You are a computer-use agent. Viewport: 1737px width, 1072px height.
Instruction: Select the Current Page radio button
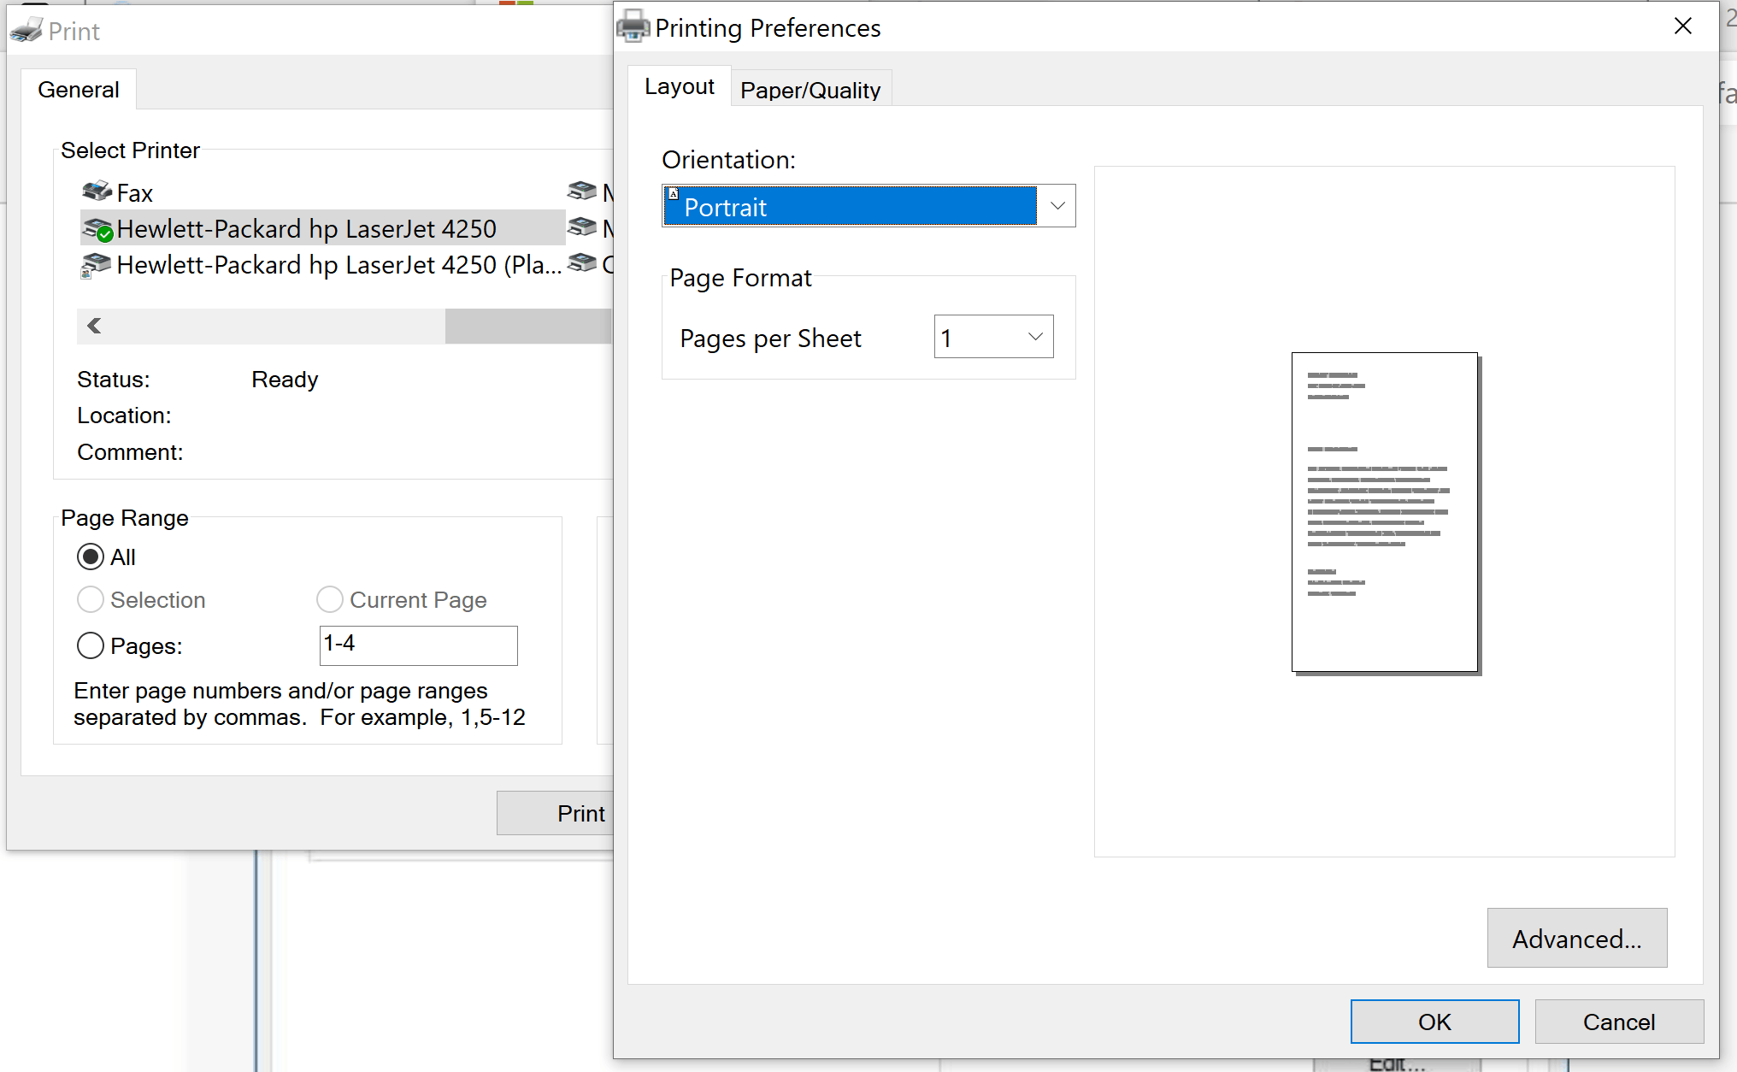click(x=330, y=600)
